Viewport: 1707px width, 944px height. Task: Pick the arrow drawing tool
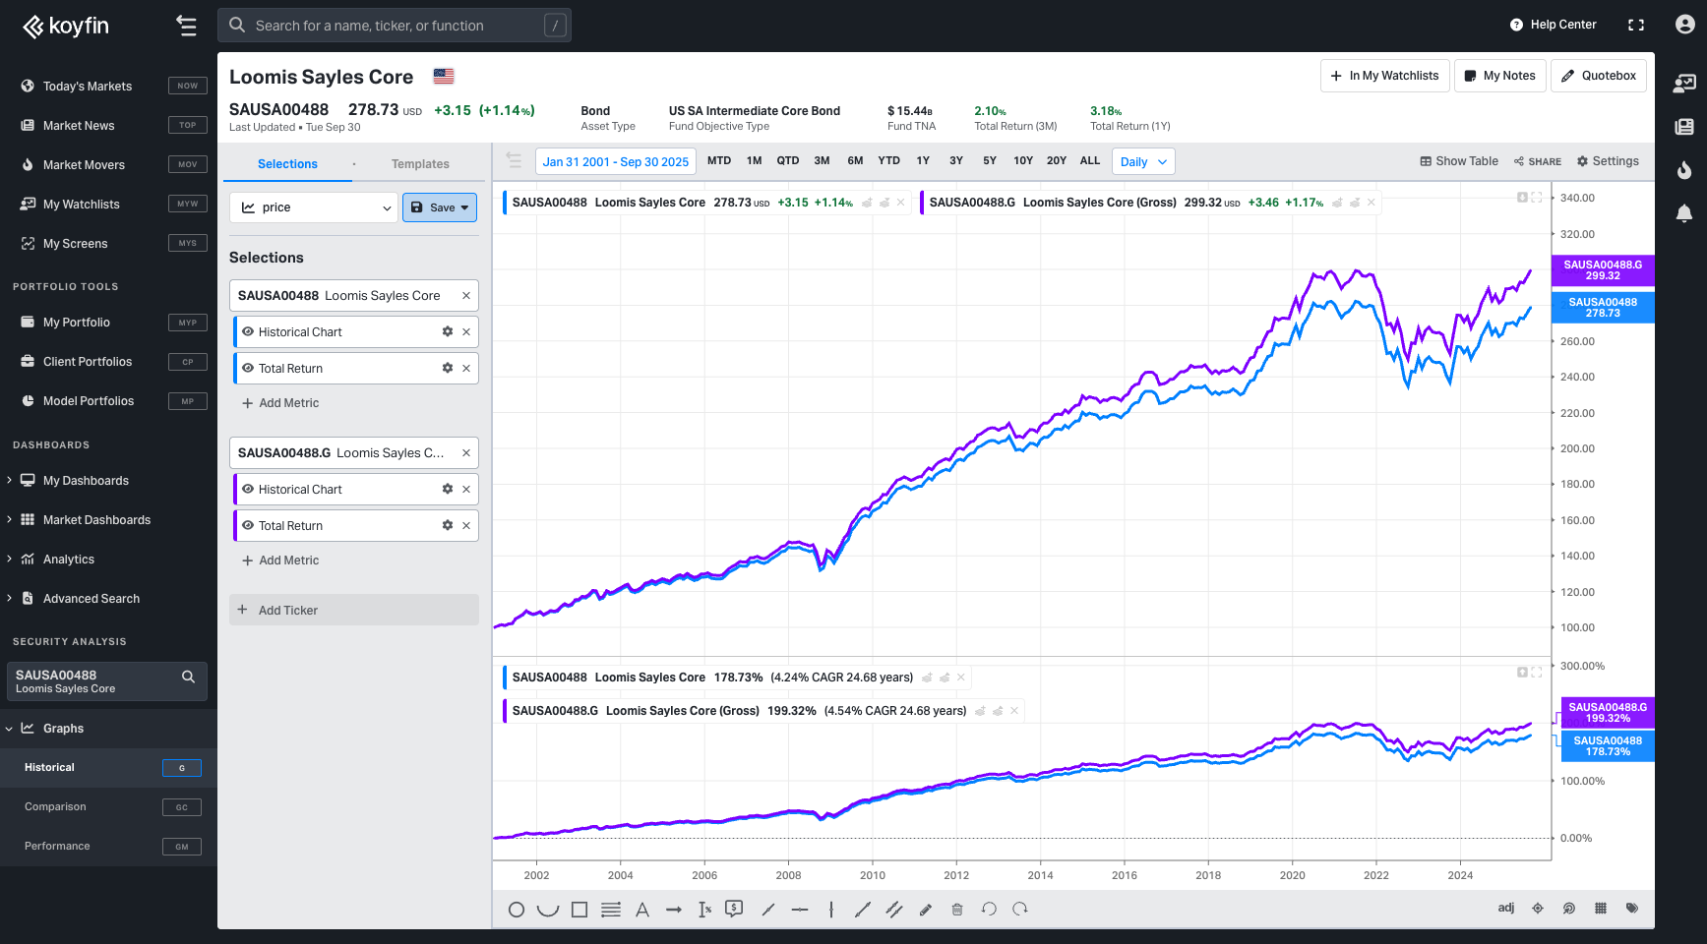(x=674, y=910)
